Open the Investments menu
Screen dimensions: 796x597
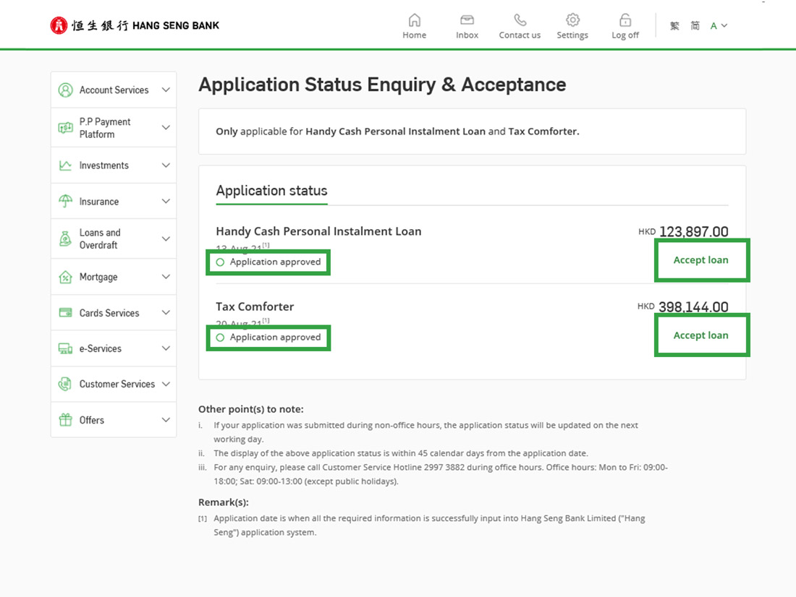[x=114, y=166]
